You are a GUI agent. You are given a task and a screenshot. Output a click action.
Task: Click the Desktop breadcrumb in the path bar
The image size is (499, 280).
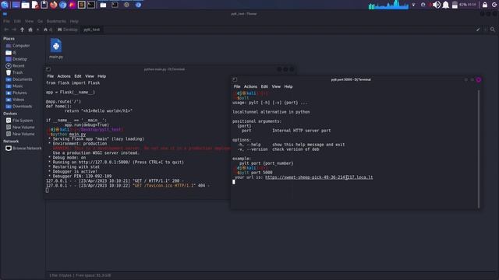[x=68, y=30]
